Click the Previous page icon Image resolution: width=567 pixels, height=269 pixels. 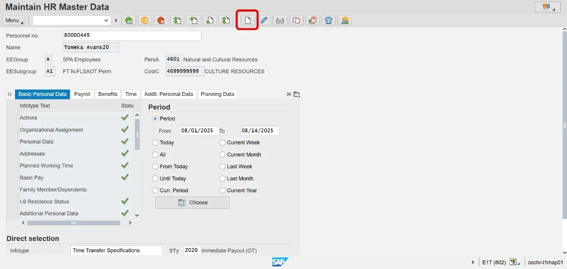tap(193, 20)
